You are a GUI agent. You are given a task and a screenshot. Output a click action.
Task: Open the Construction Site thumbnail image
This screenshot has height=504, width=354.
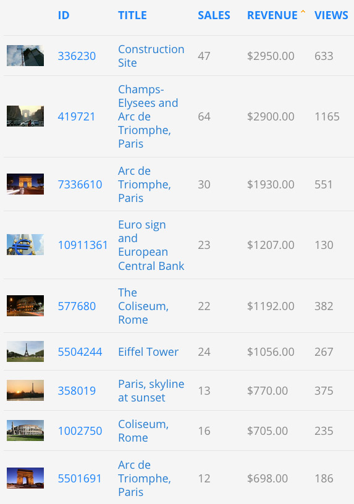[25, 56]
